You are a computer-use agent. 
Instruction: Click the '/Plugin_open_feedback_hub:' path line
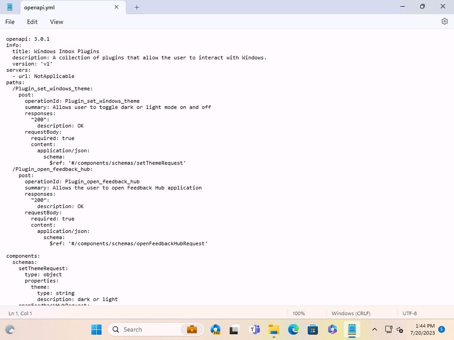click(x=52, y=170)
